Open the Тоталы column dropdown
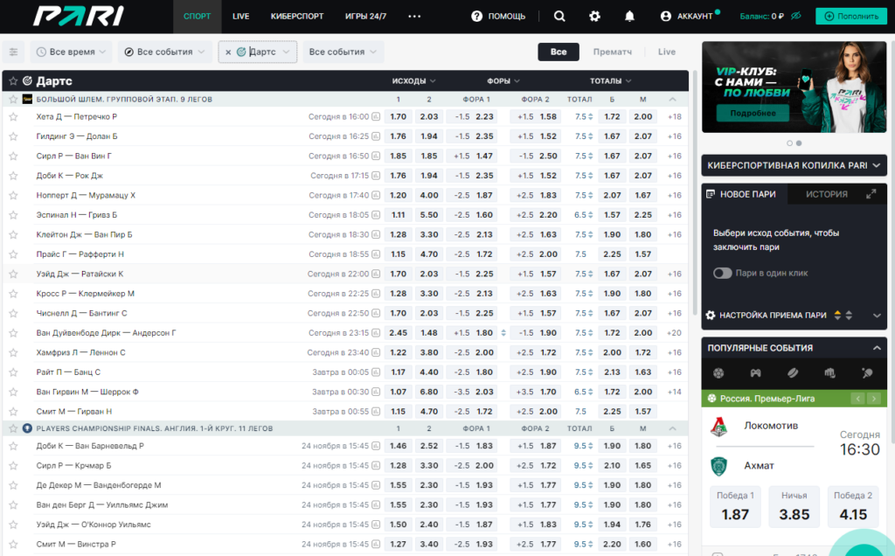The height and width of the screenshot is (556, 895). click(x=611, y=81)
